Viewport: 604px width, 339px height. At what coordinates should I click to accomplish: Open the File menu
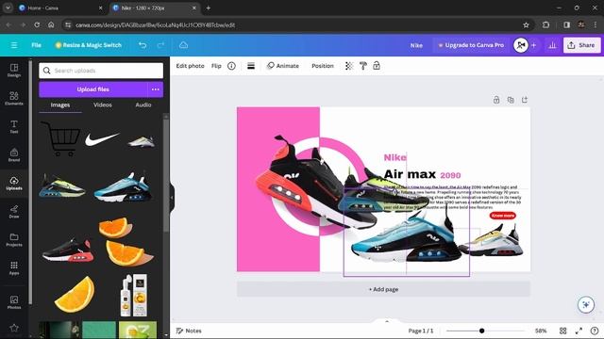point(36,45)
